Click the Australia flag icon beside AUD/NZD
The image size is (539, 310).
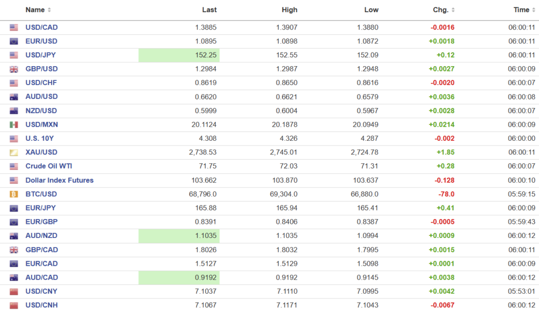[x=14, y=236]
